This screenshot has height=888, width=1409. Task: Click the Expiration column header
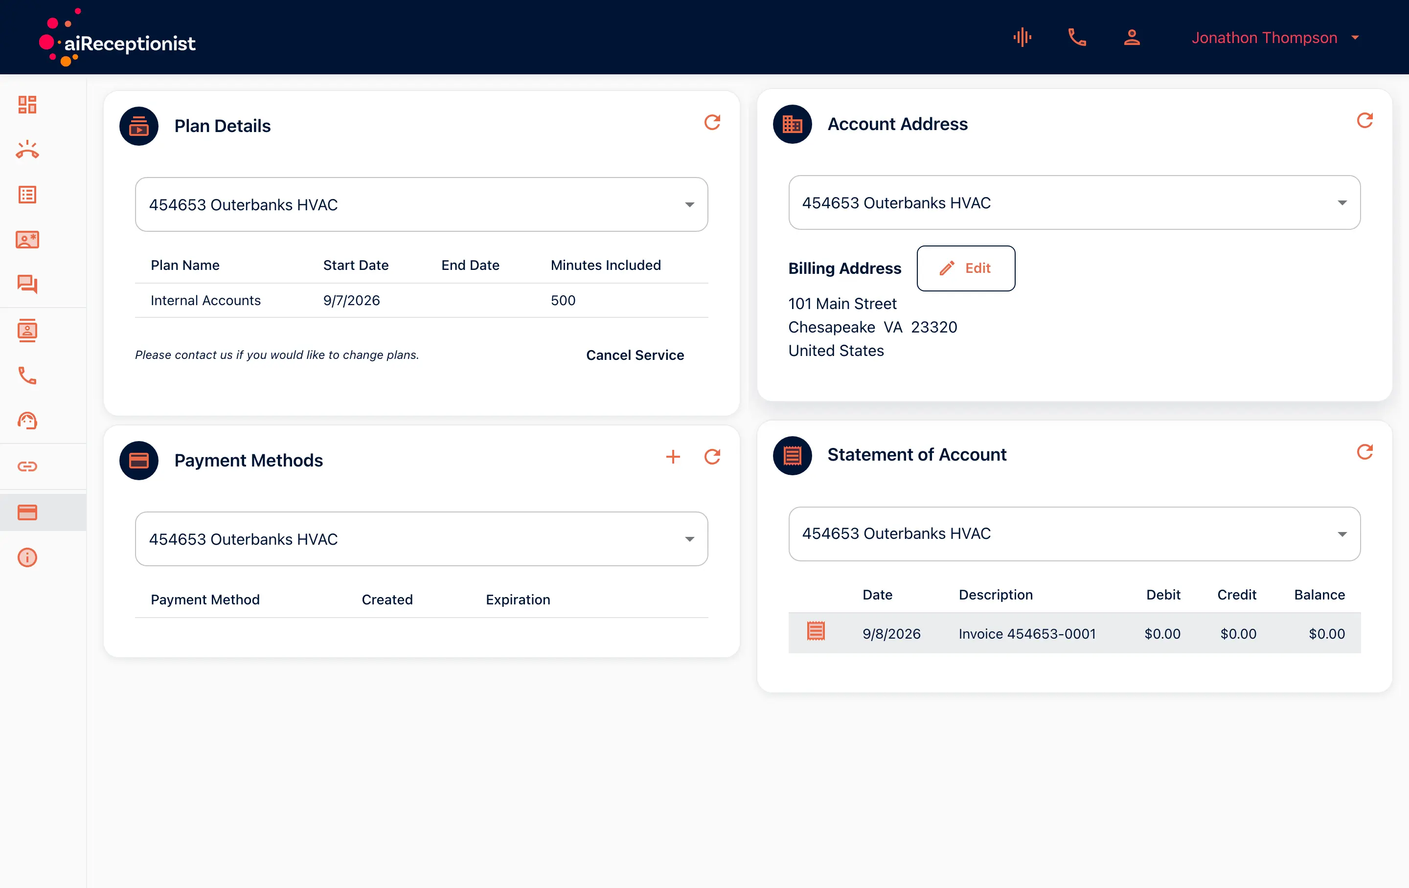pyautogui.click(x=518, y=599)
